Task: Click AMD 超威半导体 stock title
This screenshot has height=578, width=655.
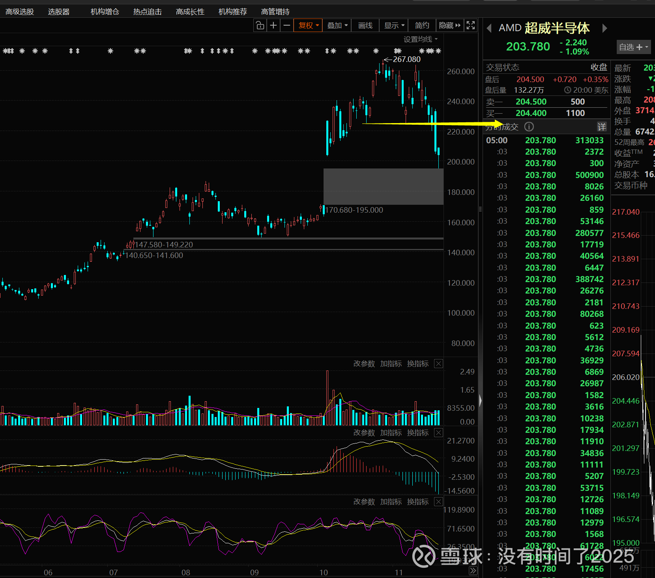Action: pyautogui.click(x=544, y=28)
